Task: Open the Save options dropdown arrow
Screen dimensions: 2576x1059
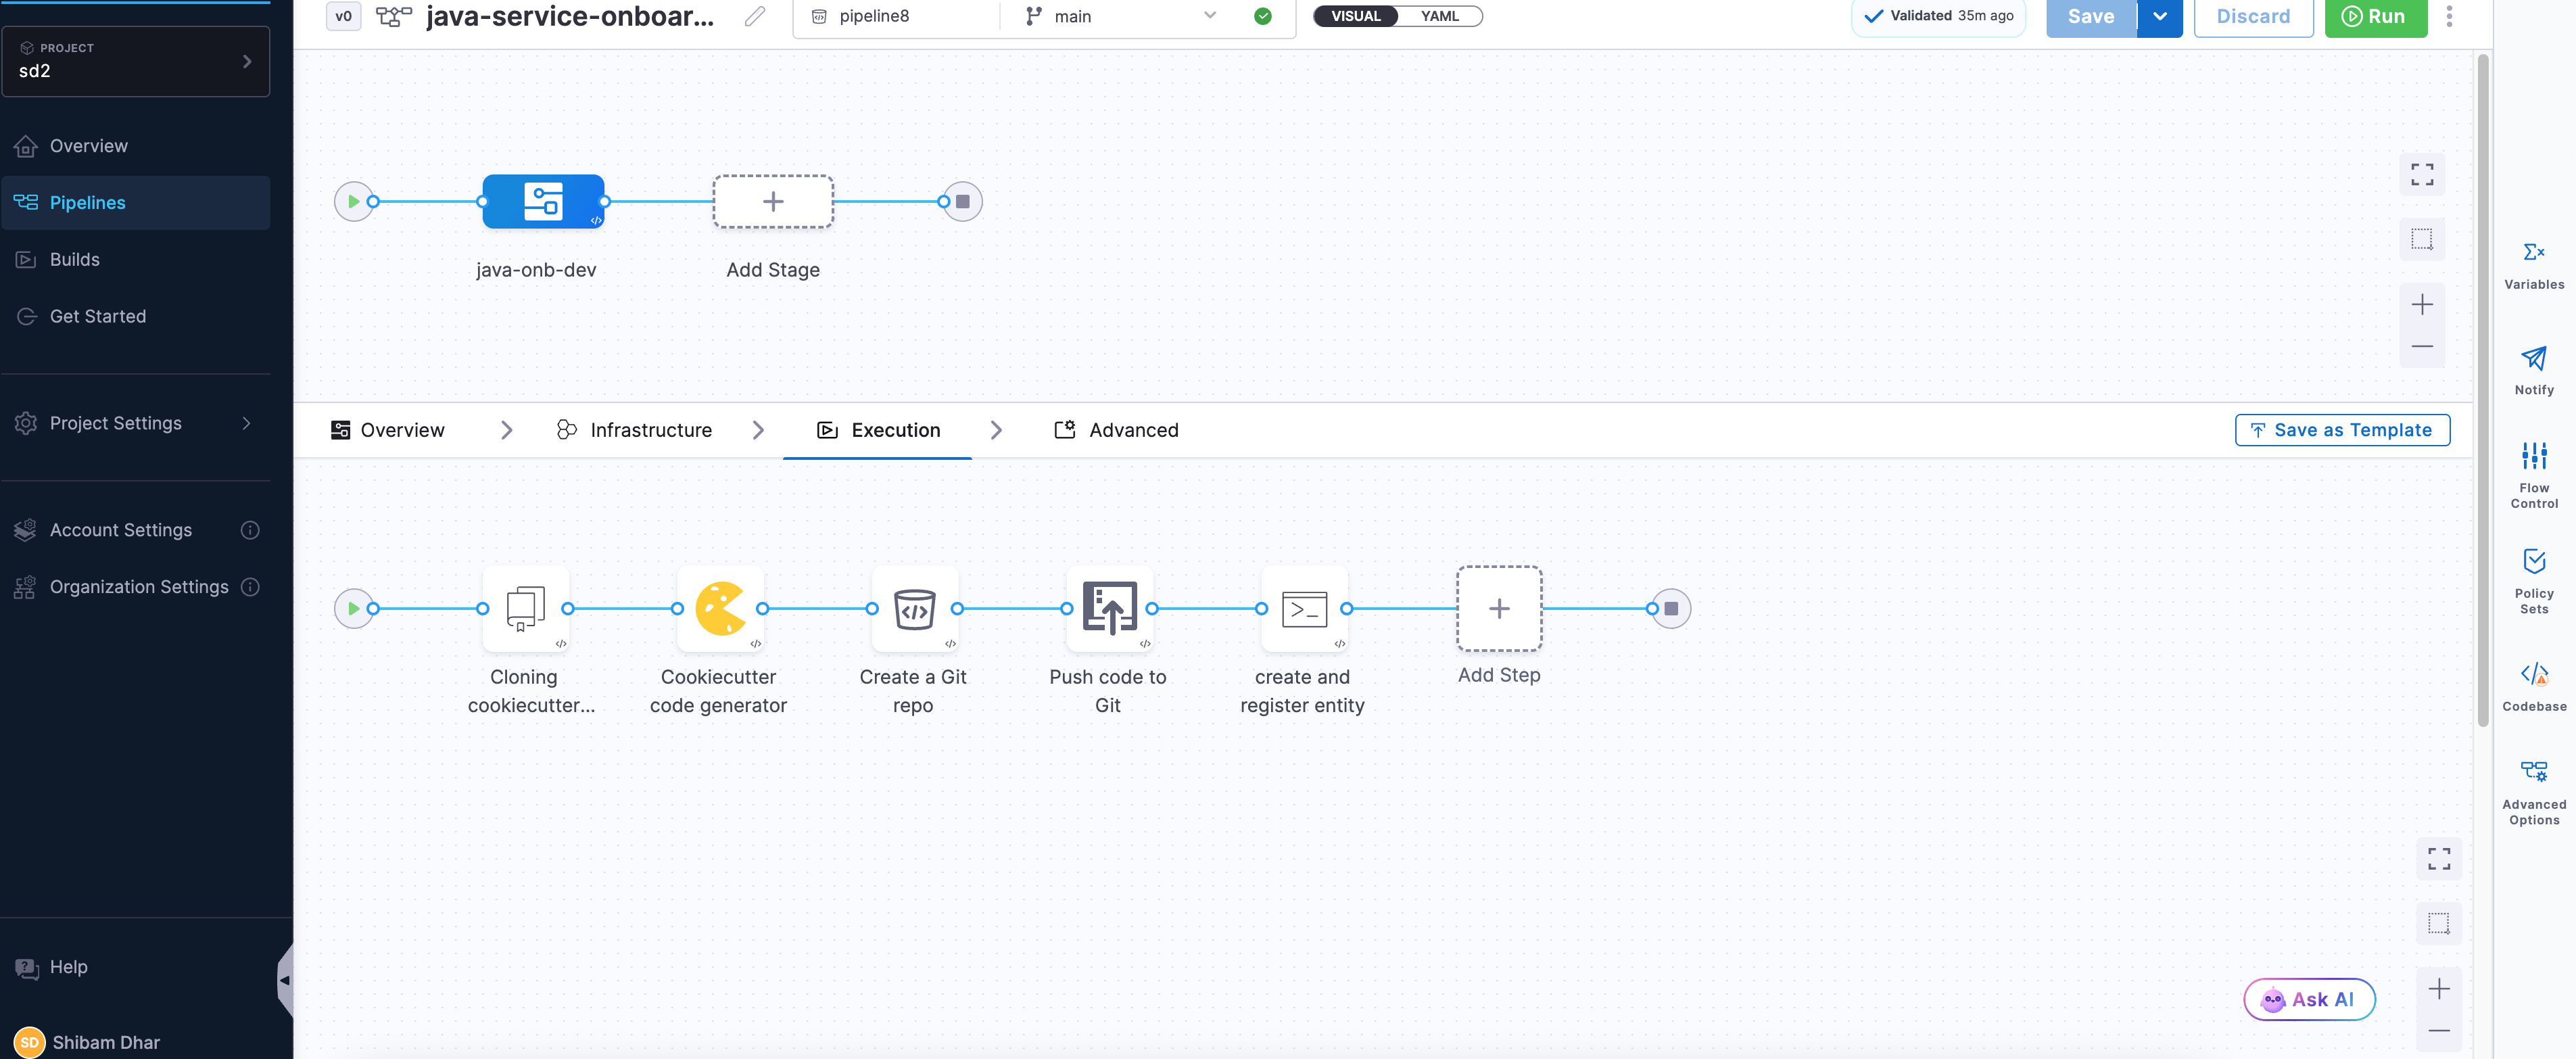Action: coord(2159,16)
